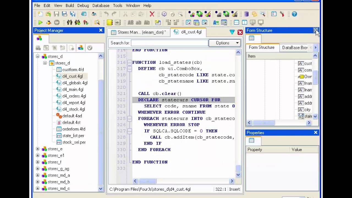
Task: Open the search Options dropdown
Action: (225, 43)
